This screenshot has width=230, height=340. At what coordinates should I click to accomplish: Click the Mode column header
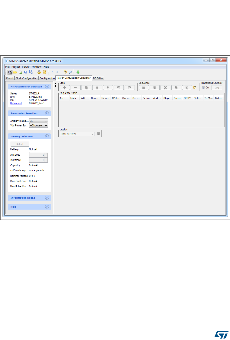coord(74,98)
